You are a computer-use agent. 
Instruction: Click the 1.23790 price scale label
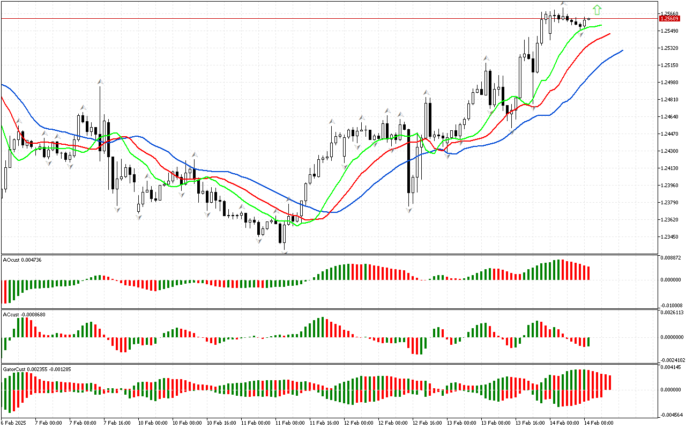tap(670, 203)
